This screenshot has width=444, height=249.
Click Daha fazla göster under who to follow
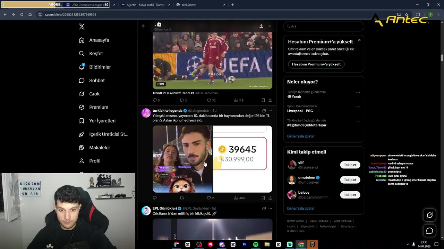pyautogui.click(x=301, y=209)
